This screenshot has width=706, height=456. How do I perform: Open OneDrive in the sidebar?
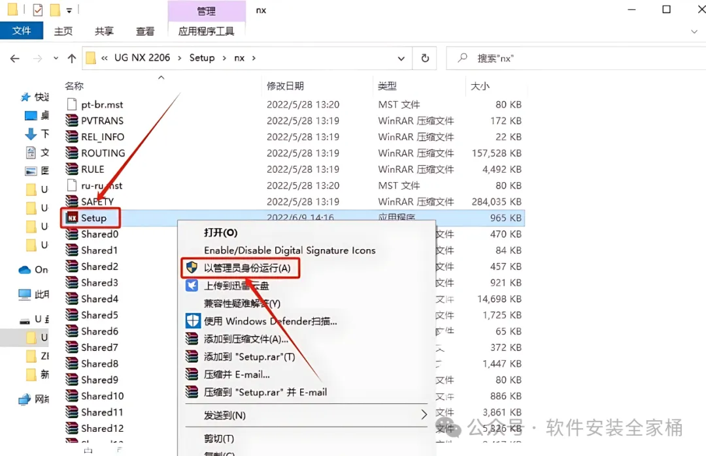pos(33,269)
